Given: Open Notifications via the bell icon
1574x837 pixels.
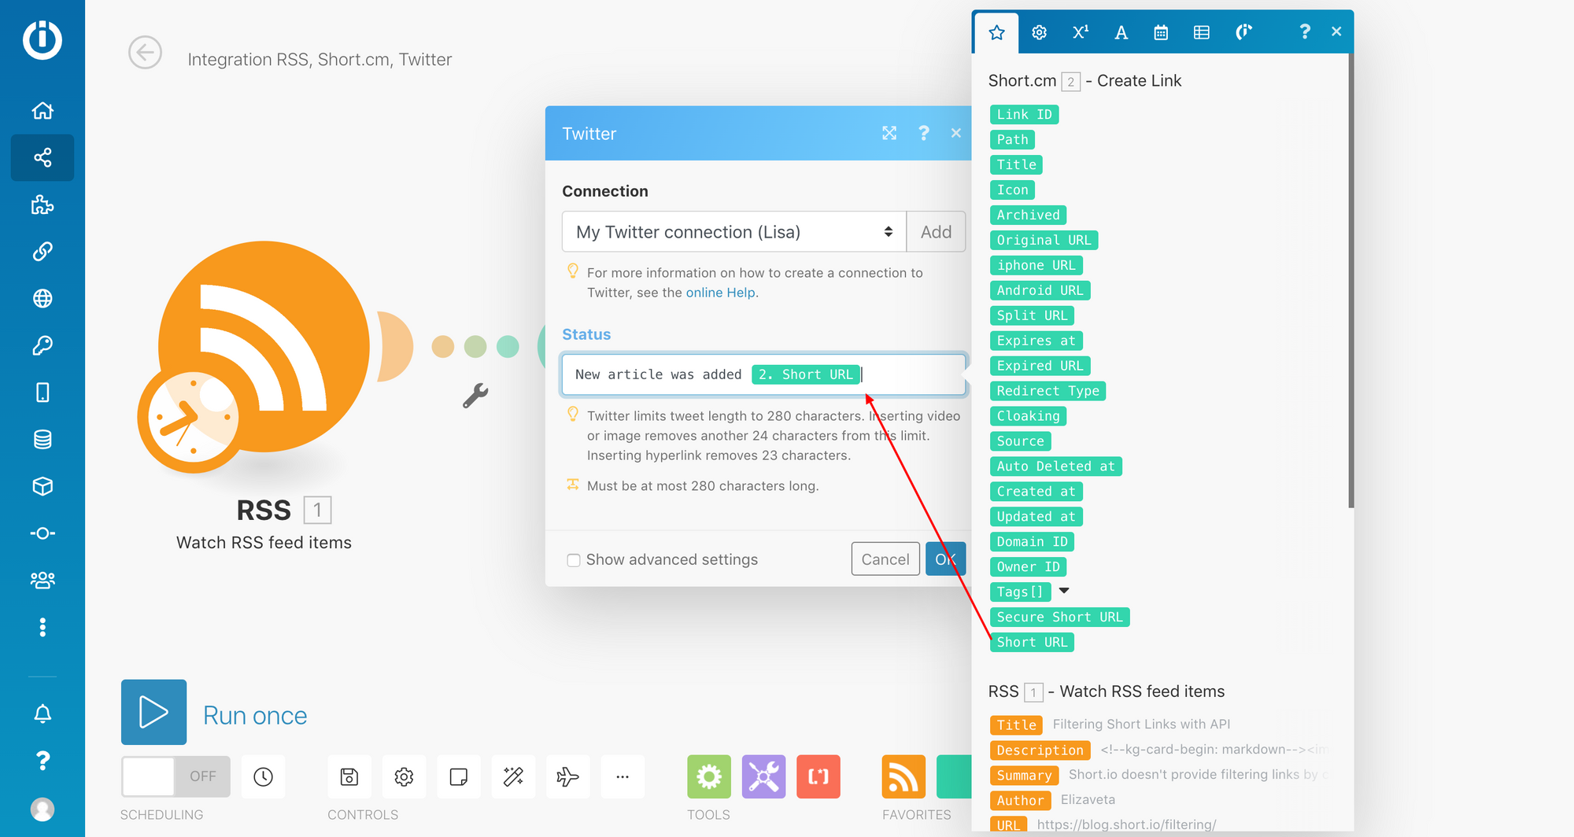Looking at the screenshot, I should tap(42, 713).
